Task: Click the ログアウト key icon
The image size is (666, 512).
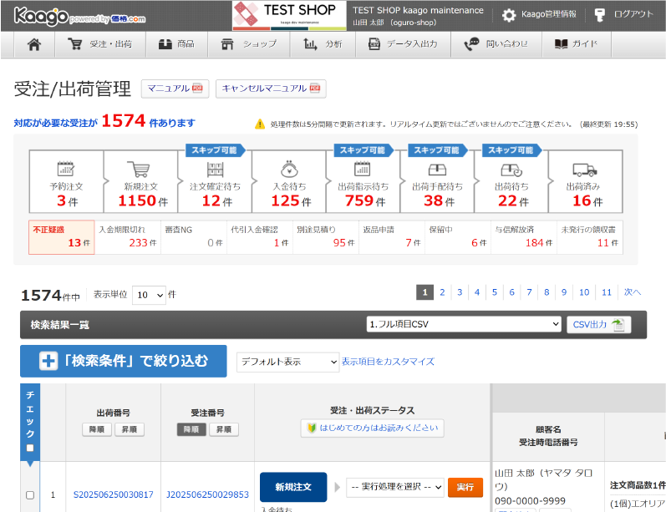Action: 599,15
